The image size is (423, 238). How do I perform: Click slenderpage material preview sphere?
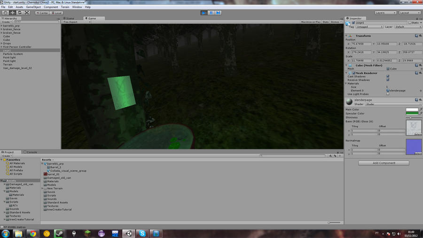[x=349, y=101]
